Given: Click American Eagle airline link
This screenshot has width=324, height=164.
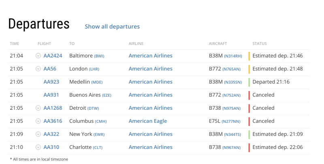Looking at the screenshot, I should [147, 121].
